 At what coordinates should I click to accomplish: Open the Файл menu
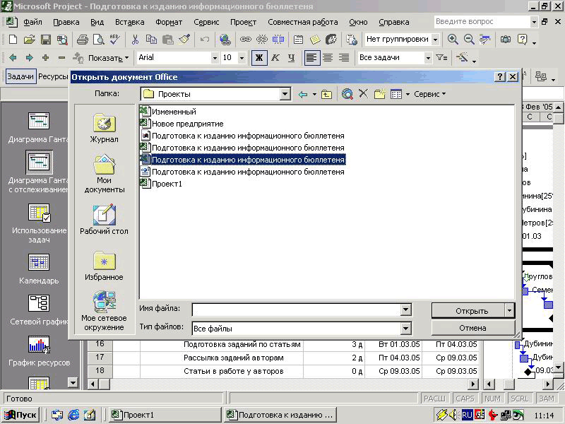32,22
